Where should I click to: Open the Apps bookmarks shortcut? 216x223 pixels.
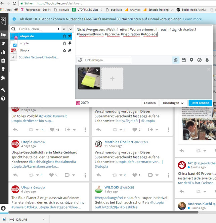[x=6, y=10]
